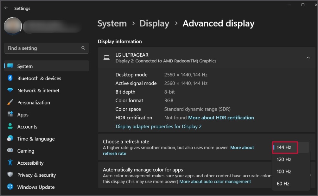The width and height of the screenshot is (318, 196).
Task: Select 144 Hz refresh rate
Action: click(x=290, y=147)
